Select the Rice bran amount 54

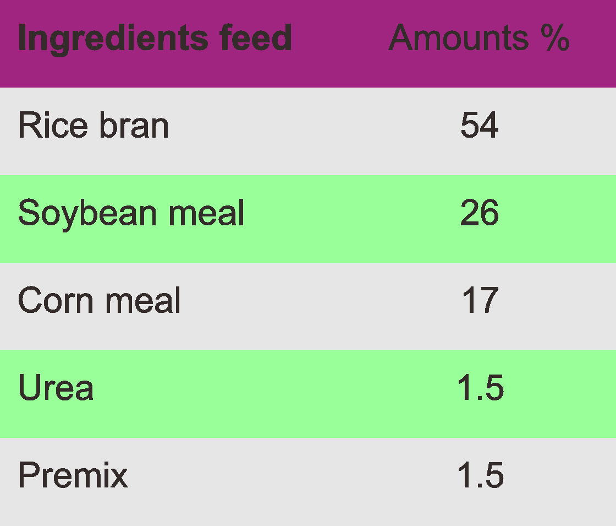coord(480,125)
